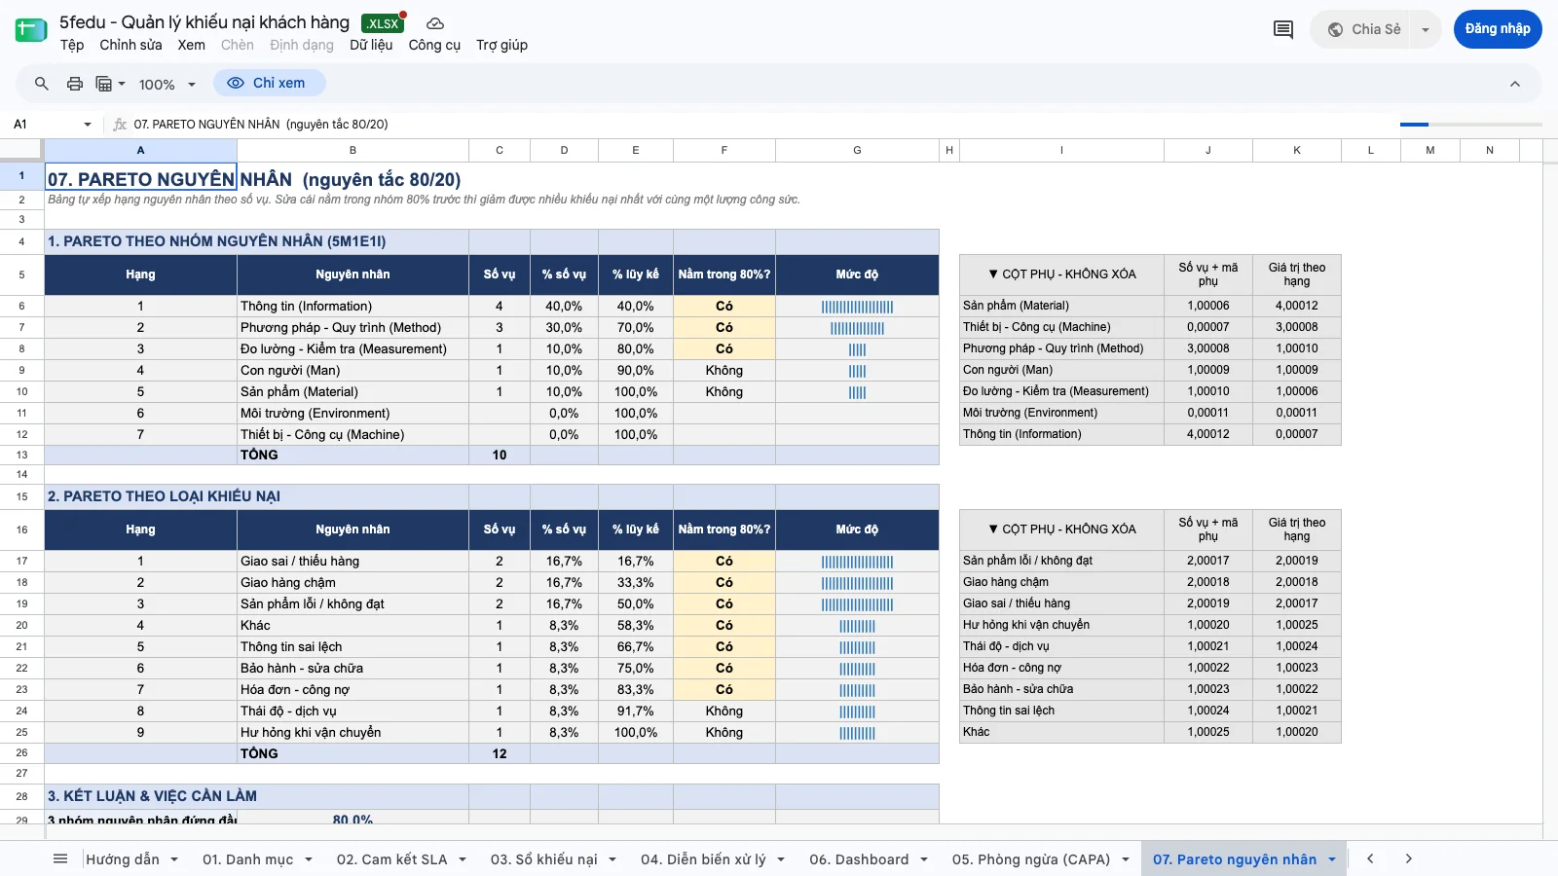Viewport: 1558px width, 876px height.
Task: Open the Hướng dẫn tab dropdown arrow
Action: tap(174, 859)
